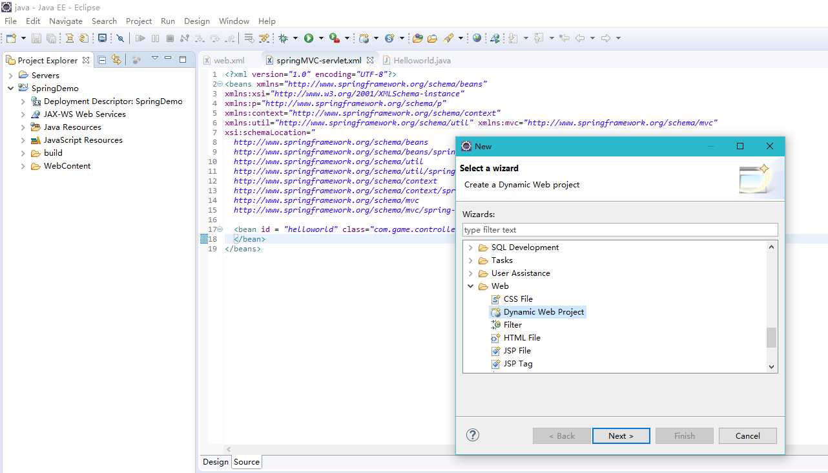This screenshot has width=828, height=473.
Task: Collapse All in Project Explorer
Action: click(102, 60)
